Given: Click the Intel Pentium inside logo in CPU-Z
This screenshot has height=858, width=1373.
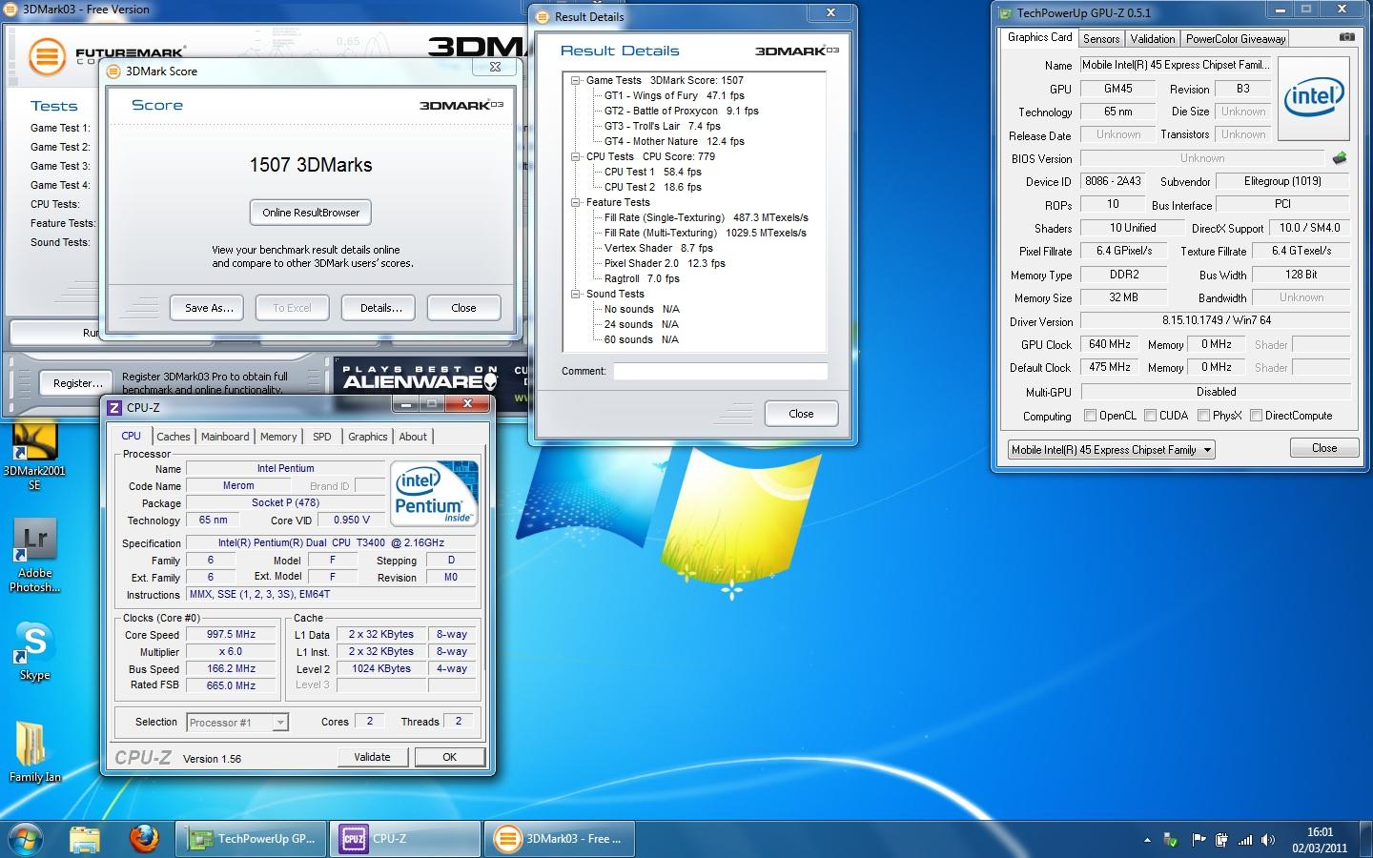Looking at the screenshot, I should tap(435, 494).
